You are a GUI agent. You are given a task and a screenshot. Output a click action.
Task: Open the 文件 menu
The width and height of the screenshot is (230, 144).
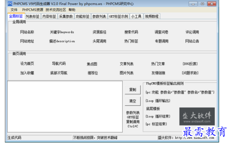[14, 10]
